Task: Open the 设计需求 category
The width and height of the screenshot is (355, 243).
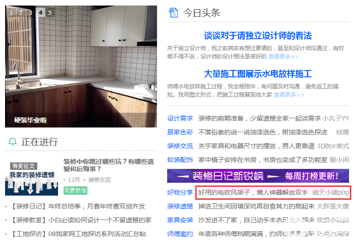Action: click(x=180, y=118)
